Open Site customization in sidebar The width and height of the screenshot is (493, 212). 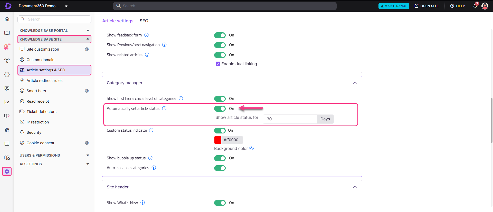43,49
